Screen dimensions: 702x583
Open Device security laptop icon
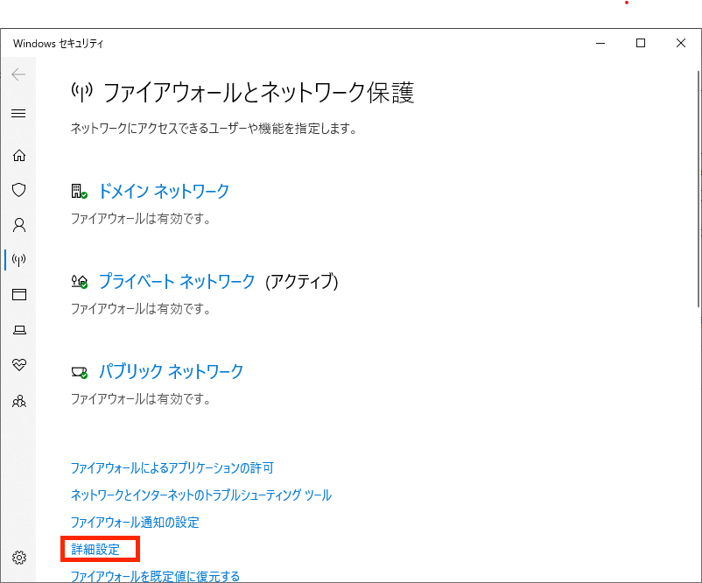[19, 330]
